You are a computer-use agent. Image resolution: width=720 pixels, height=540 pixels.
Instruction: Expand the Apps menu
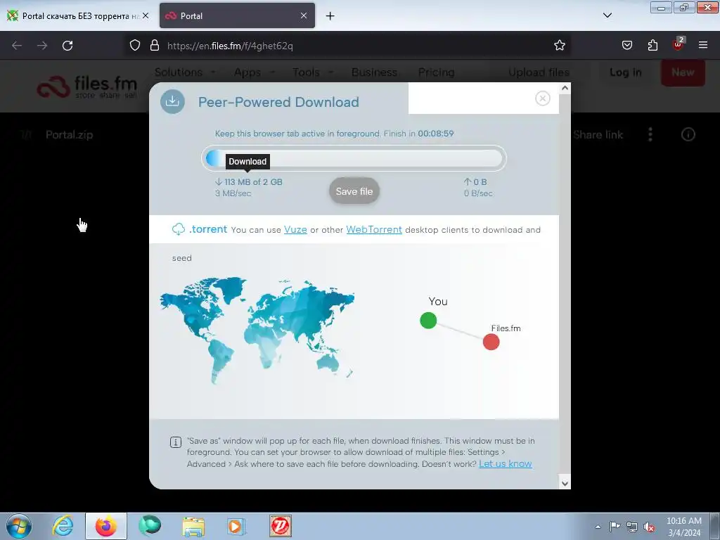point(254,72)
